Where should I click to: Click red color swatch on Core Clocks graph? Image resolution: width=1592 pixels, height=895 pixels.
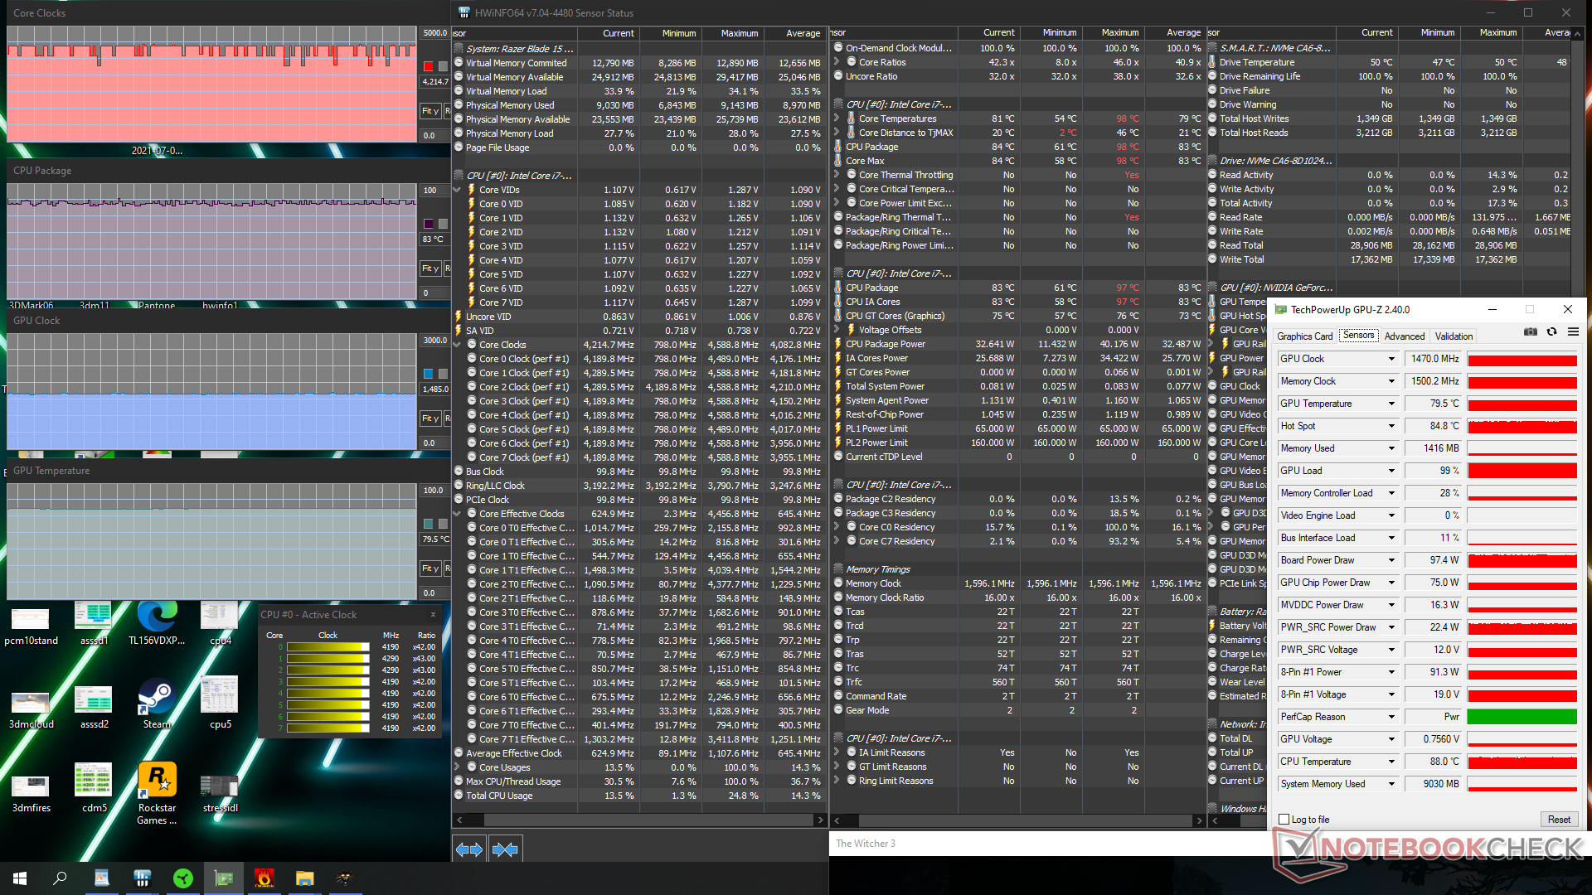pos(428,66)
